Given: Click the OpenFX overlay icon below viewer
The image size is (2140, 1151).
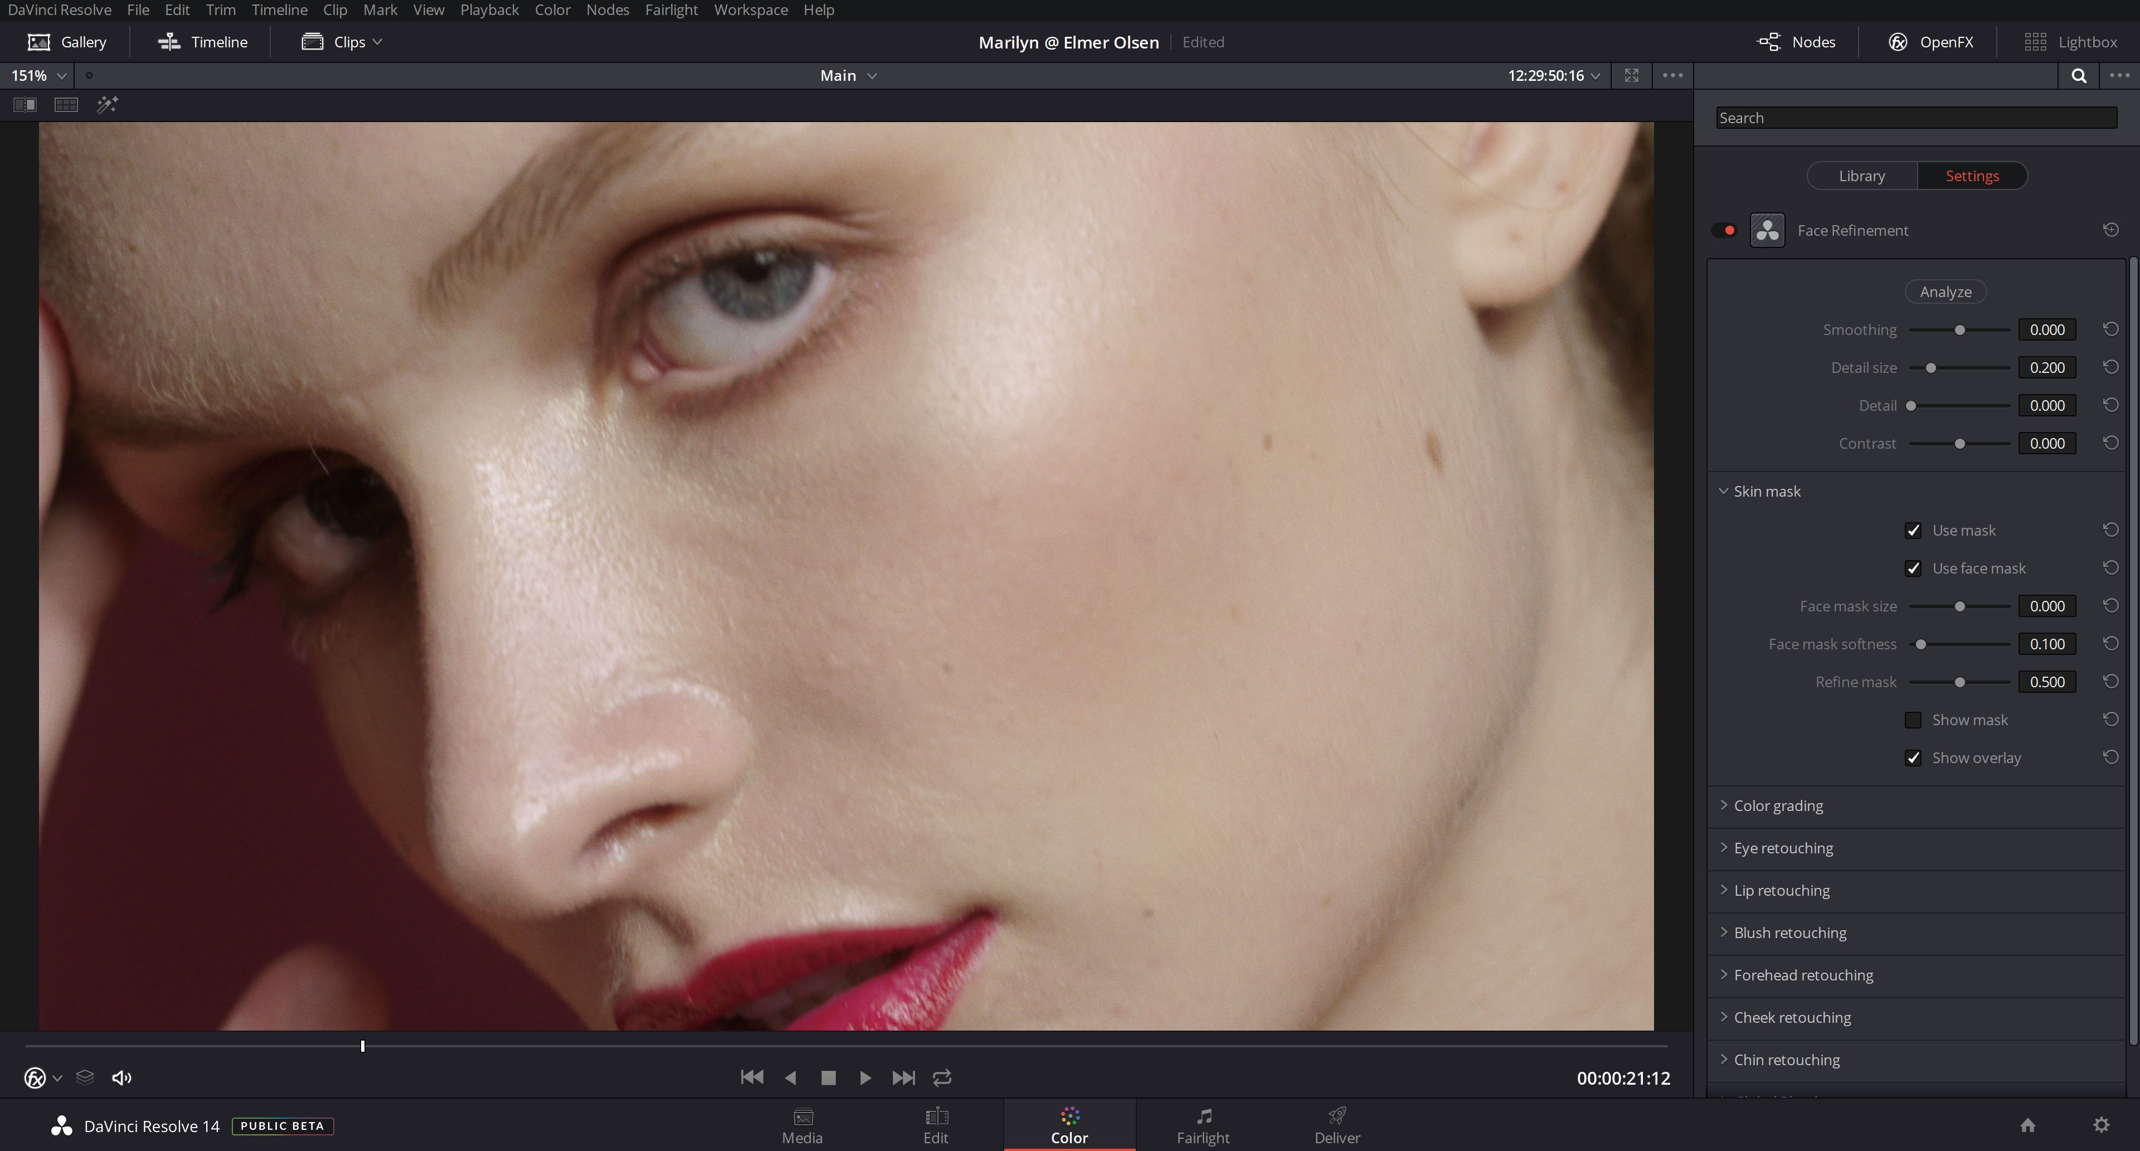Looking at the screenshot, I should click(x=35, y=1078).
